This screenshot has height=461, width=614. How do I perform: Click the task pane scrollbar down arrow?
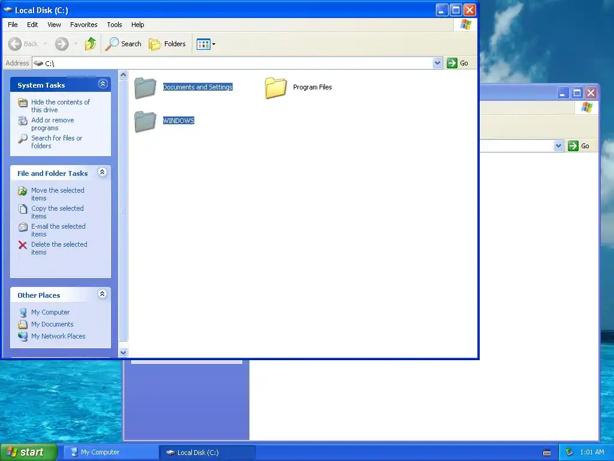[x=123, y=352]
